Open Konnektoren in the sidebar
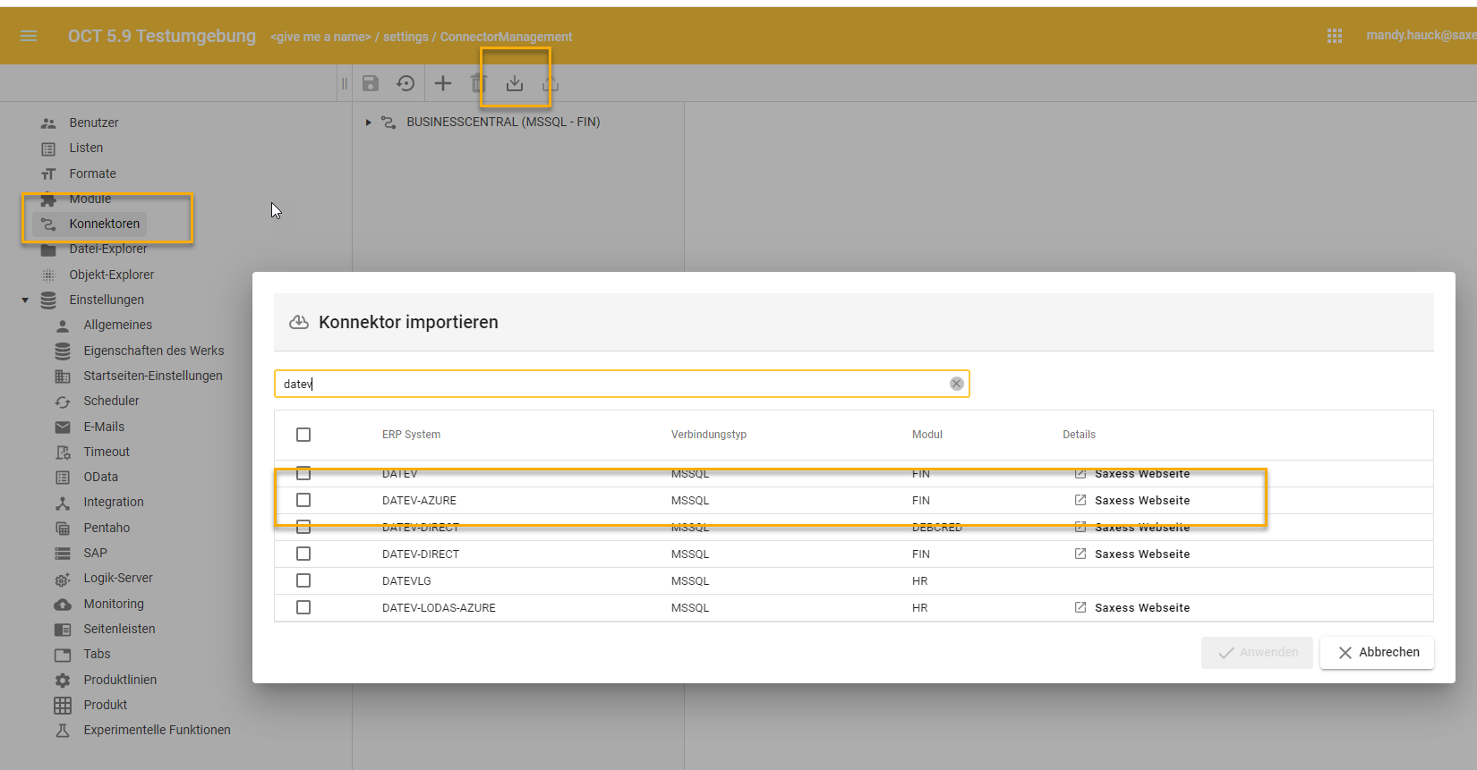The image size is (1477, 770). click(x=104, y=224)
